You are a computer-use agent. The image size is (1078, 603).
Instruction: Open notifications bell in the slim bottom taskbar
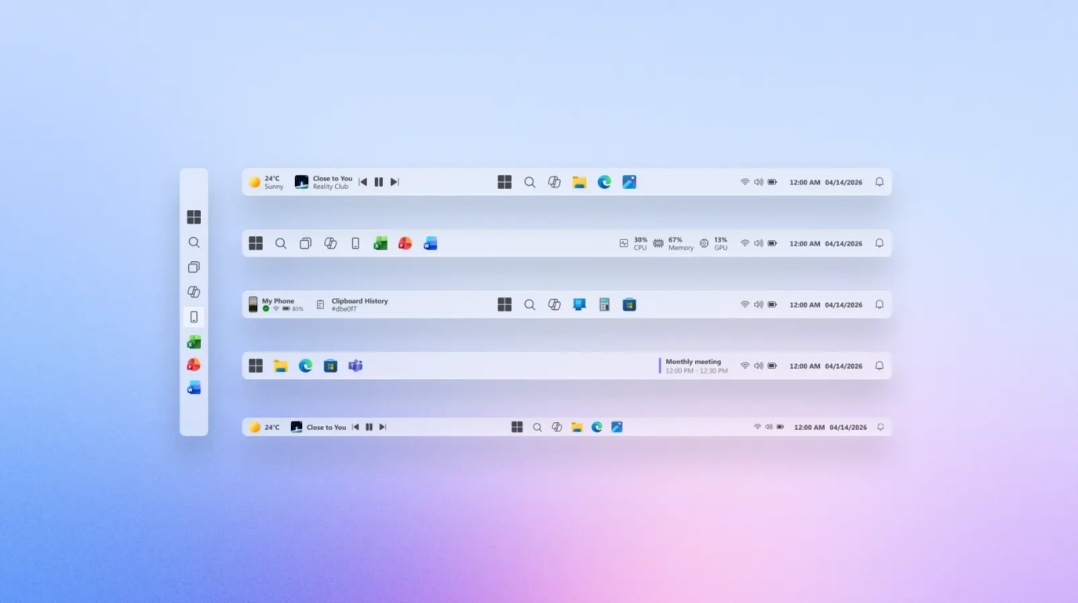click(x=881, y=427)
